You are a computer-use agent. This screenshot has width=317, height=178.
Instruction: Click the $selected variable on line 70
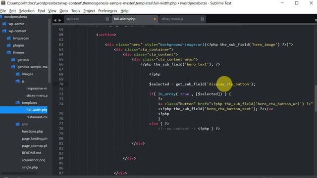159,84
